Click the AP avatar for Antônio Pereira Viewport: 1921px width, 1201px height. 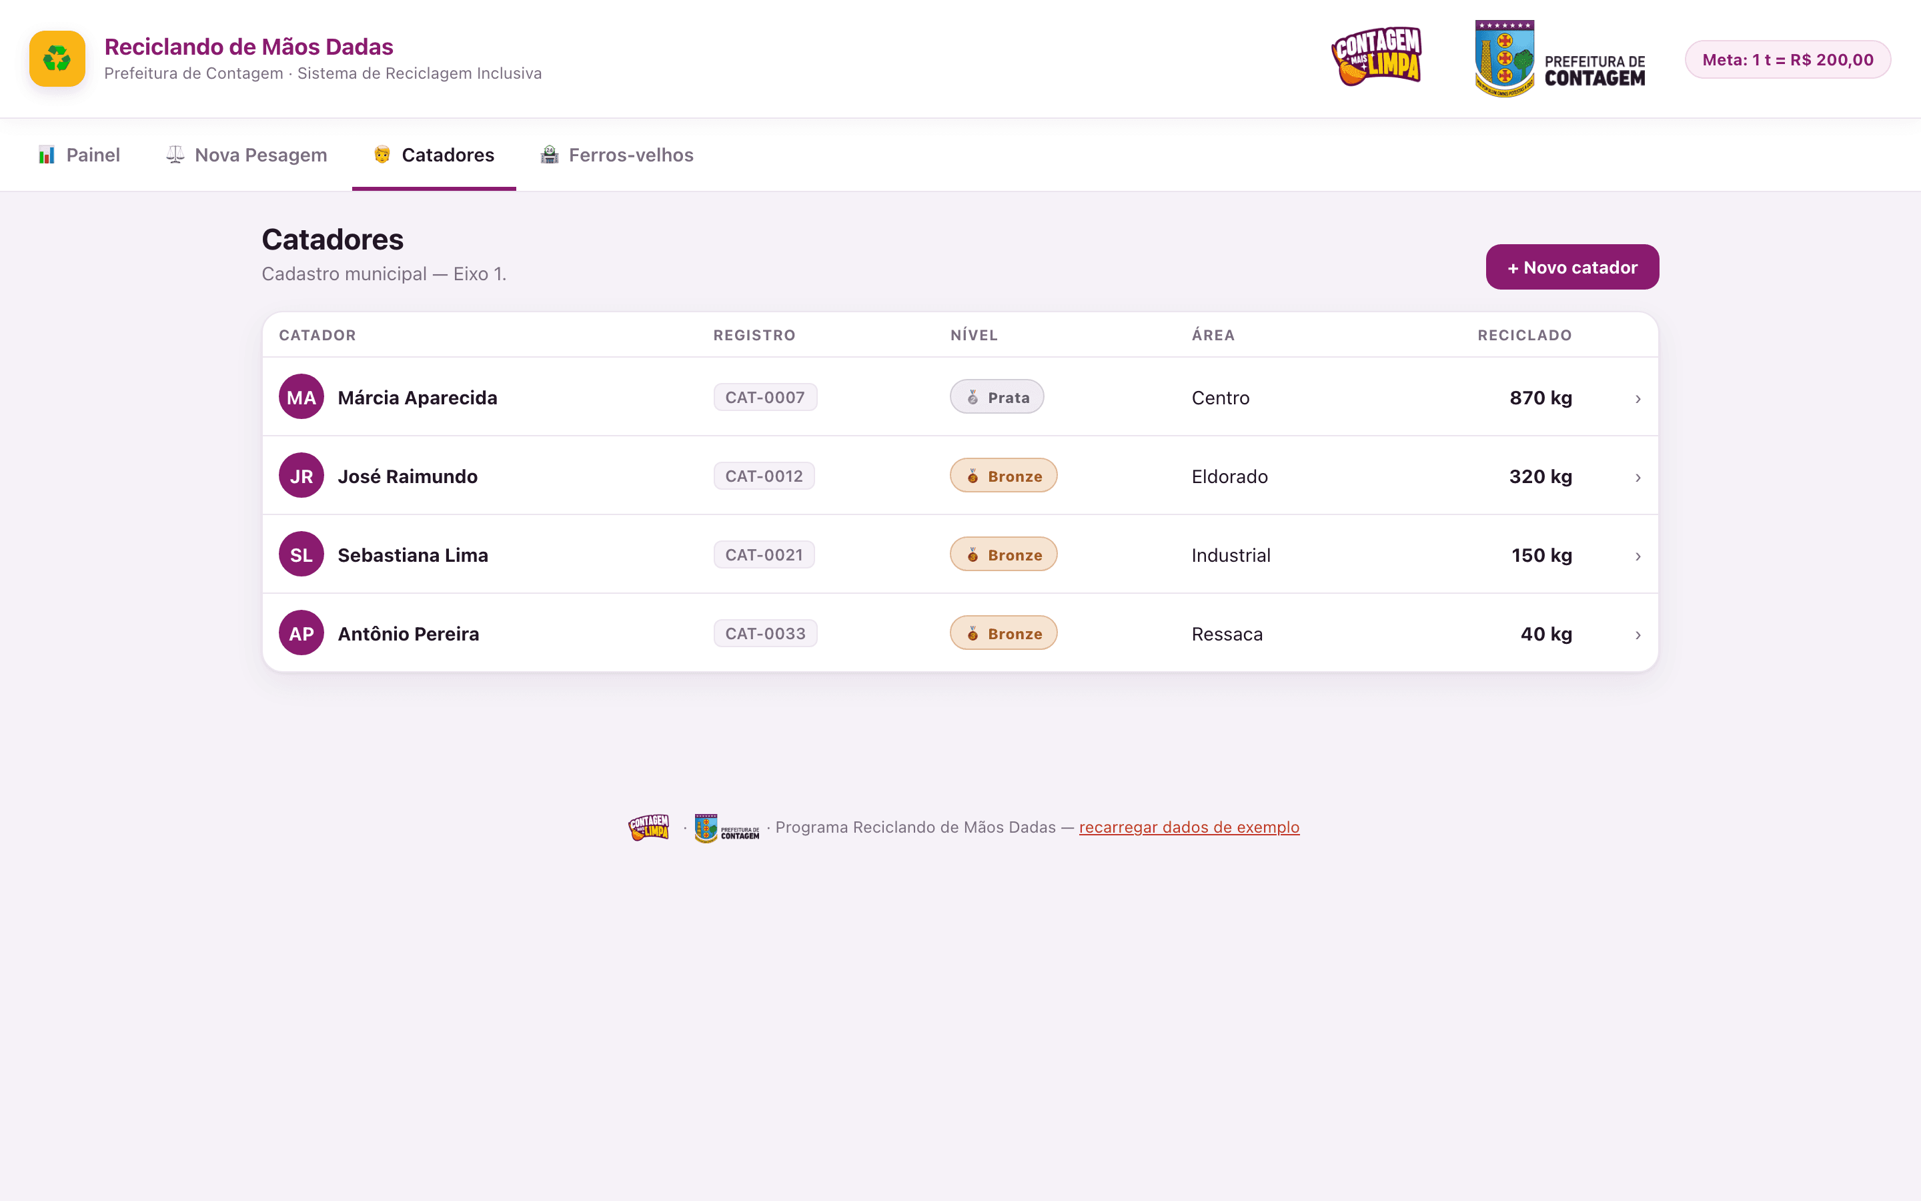tap(301, 633)
